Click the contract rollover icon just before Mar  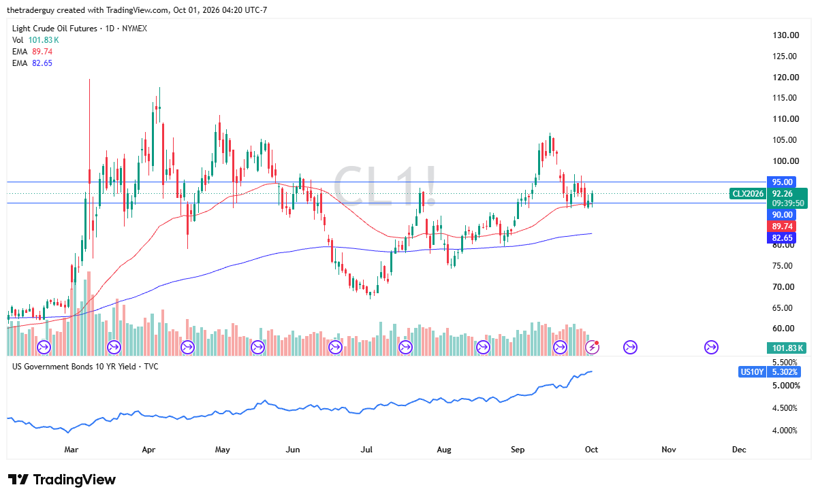pyautogui.click(x=44, y=348)
